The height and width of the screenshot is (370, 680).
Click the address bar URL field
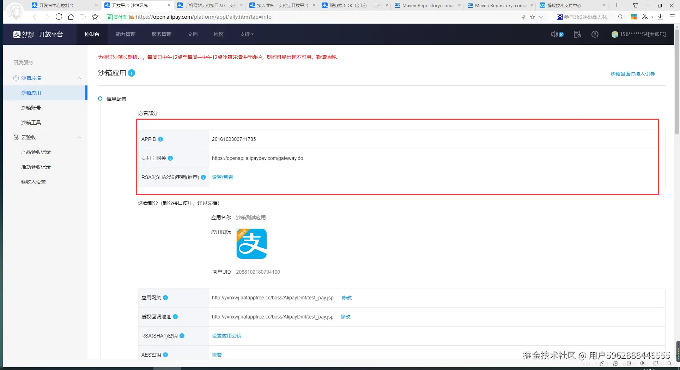tap(204, 17)
